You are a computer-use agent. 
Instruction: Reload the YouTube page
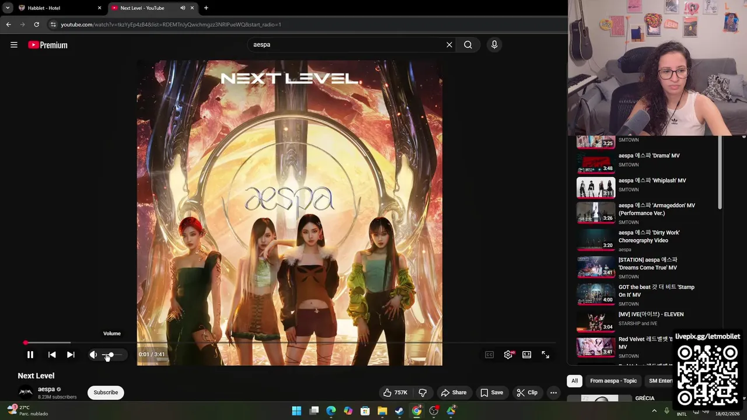pos(36,24)
